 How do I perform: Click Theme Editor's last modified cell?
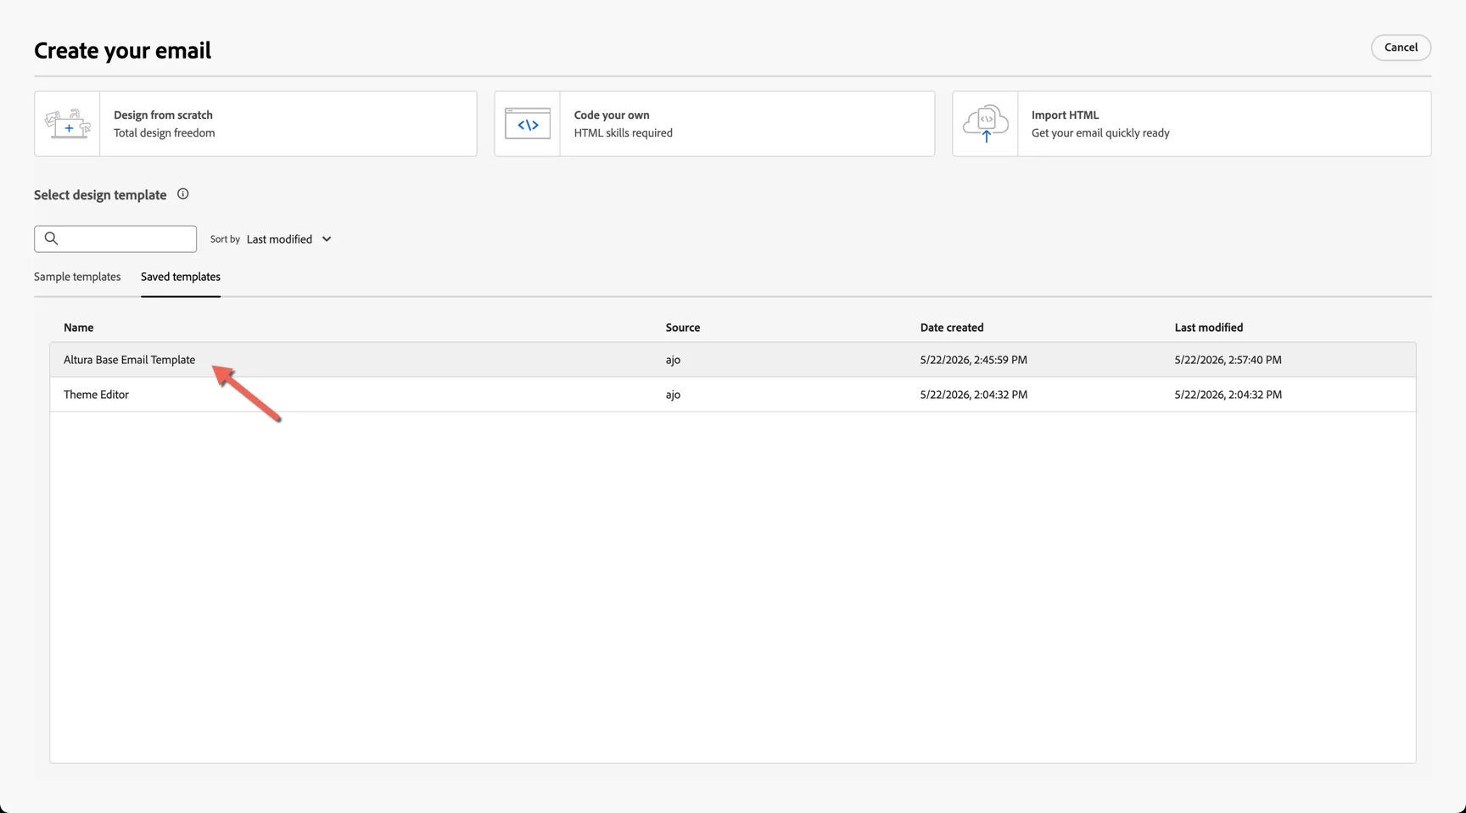pyautogui.click(x=1228, y=395)
